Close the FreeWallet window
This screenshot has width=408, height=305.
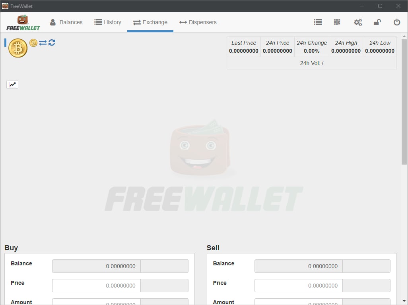(398, 6)
